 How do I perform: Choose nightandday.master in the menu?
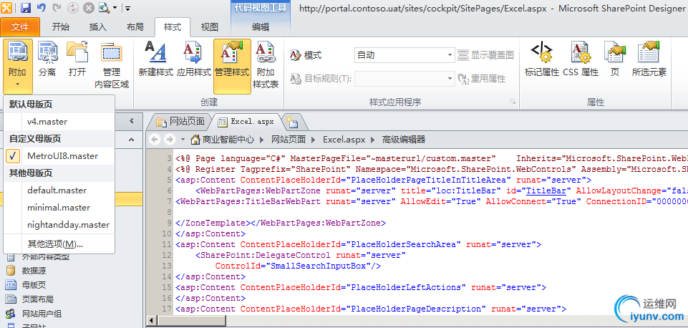pyautogui.click(x=59, y=224)
